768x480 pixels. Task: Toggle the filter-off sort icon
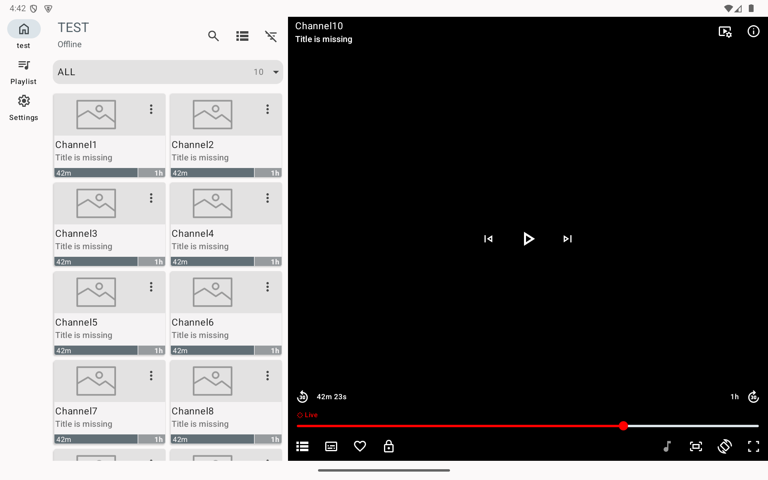click(271, 36)
